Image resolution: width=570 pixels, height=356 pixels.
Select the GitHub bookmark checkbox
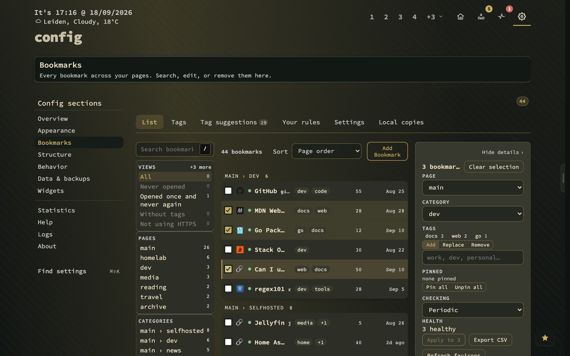pos(228,191)
